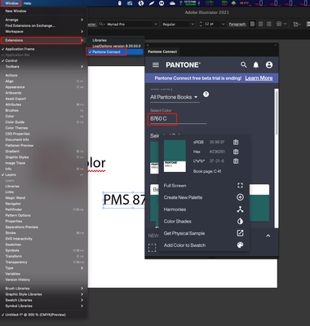Click the Select Color field 8760 C
310x326 pixels.
(178, 119)
